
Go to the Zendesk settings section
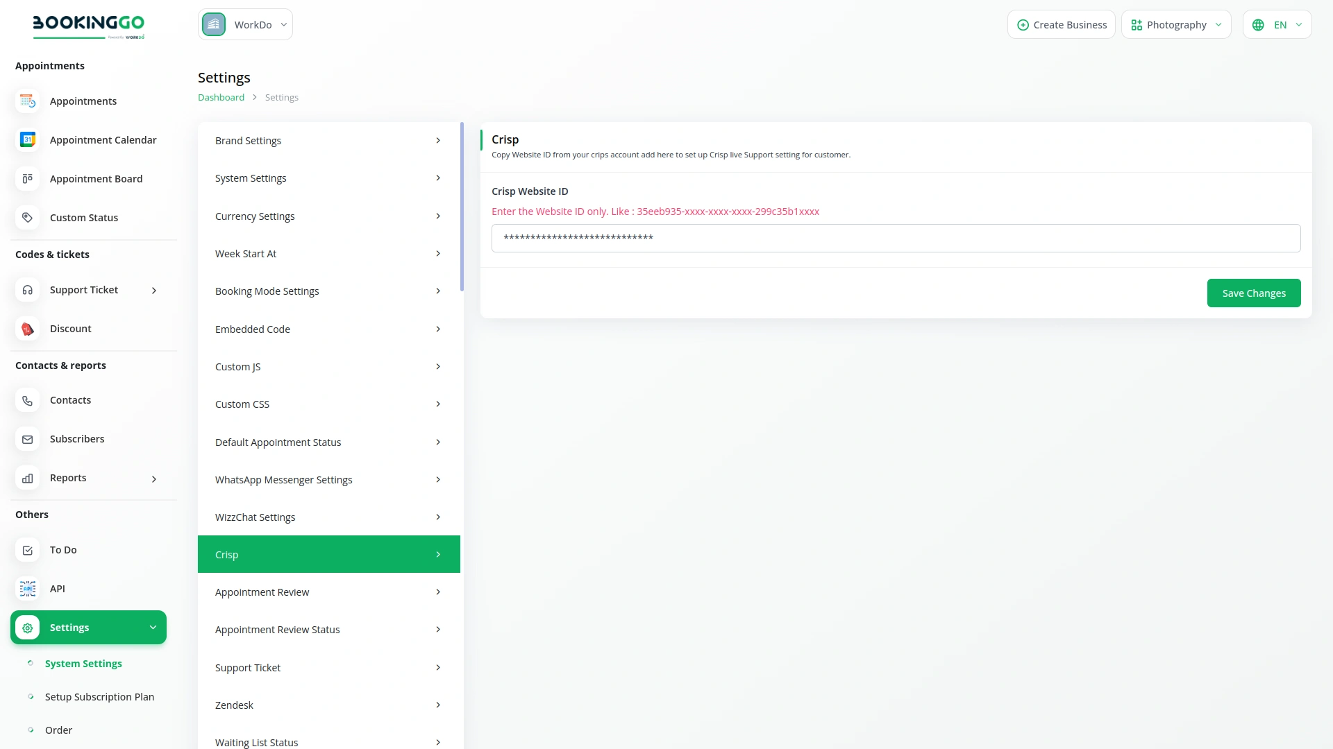328,705
